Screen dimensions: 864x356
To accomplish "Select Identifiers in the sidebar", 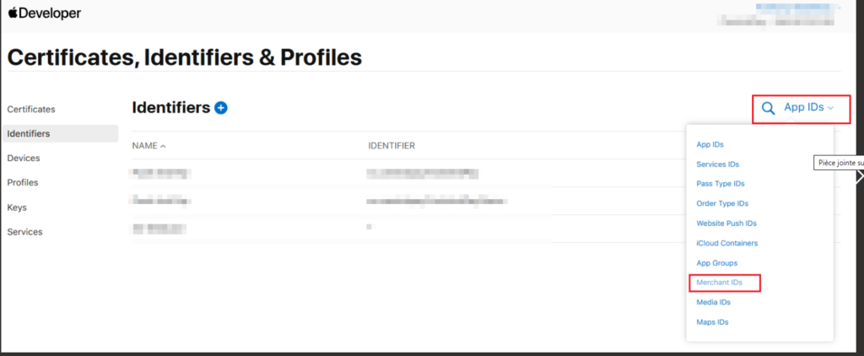I will 29,133.
